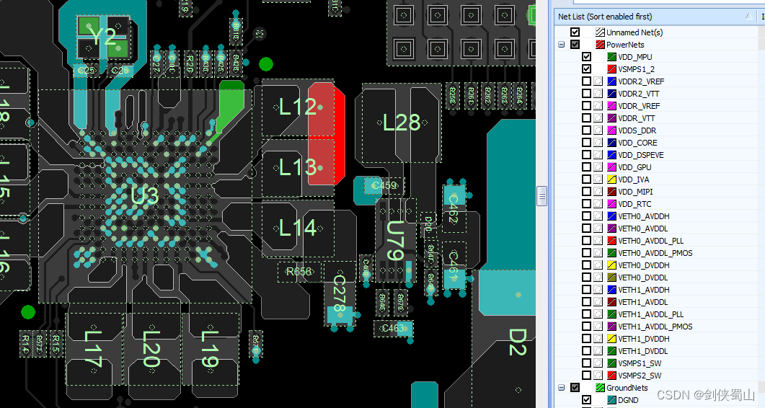Click the pattern icon beside VDD_MIPI

tap(598, 191)
